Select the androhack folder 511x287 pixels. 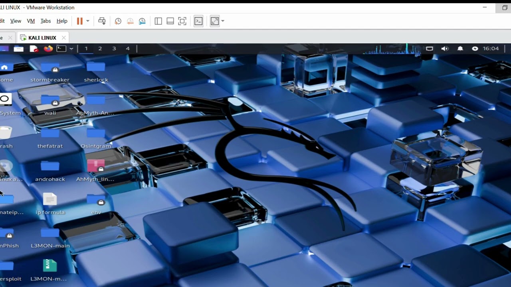coord(50,171)
